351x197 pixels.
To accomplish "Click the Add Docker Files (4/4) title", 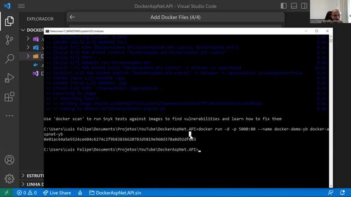I will click(x=175, y=18).
